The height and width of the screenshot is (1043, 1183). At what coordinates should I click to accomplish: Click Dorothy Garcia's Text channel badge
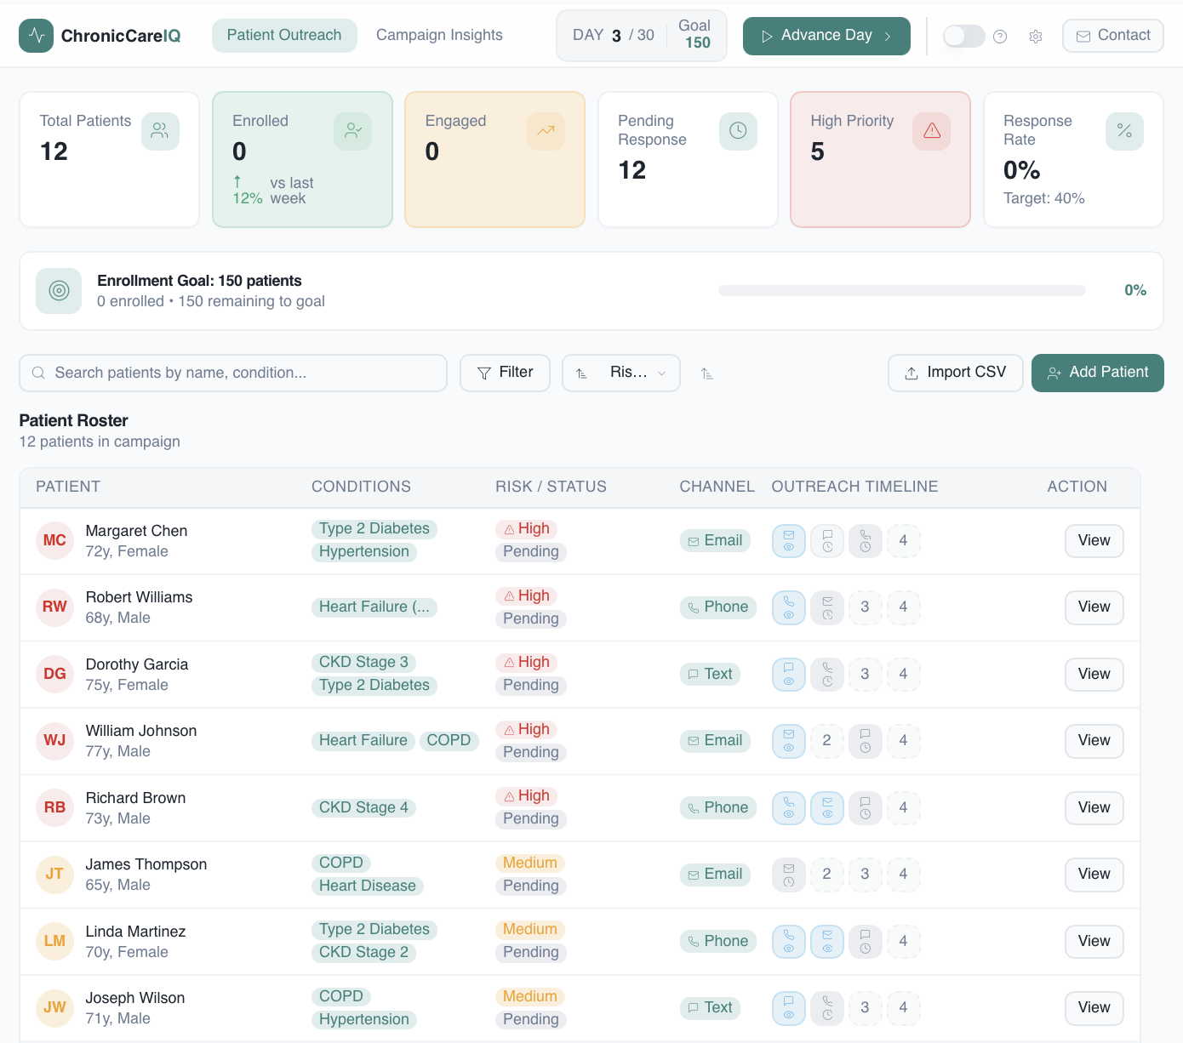tap(710, 675)
